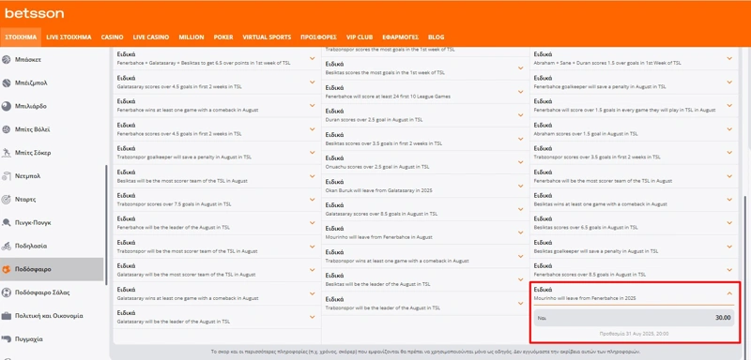This screenshot has width=751, height=360.
Task: Open the BLOG tab
Action: (436, 37)
